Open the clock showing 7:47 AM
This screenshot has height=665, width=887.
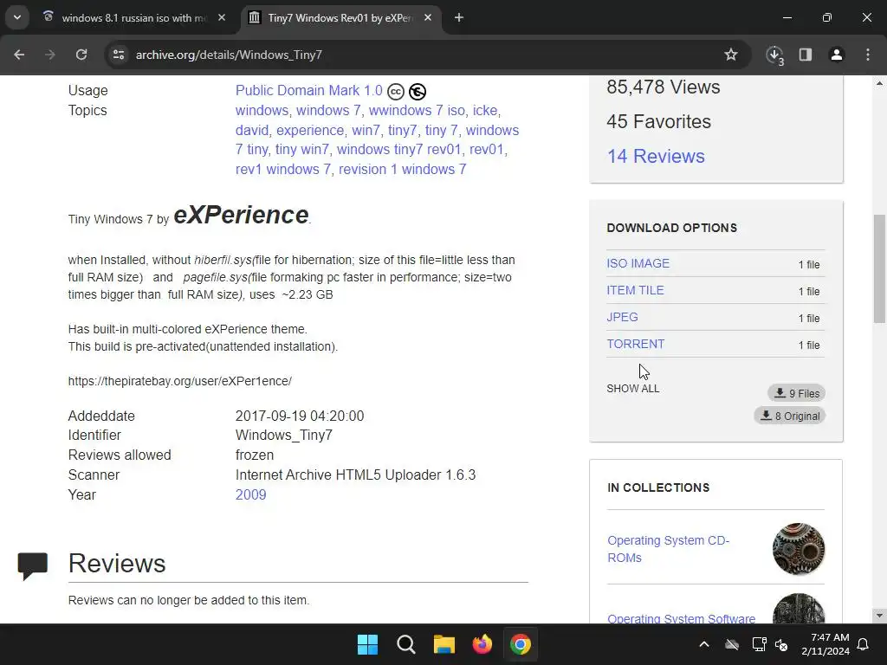(x=825, y=644)
